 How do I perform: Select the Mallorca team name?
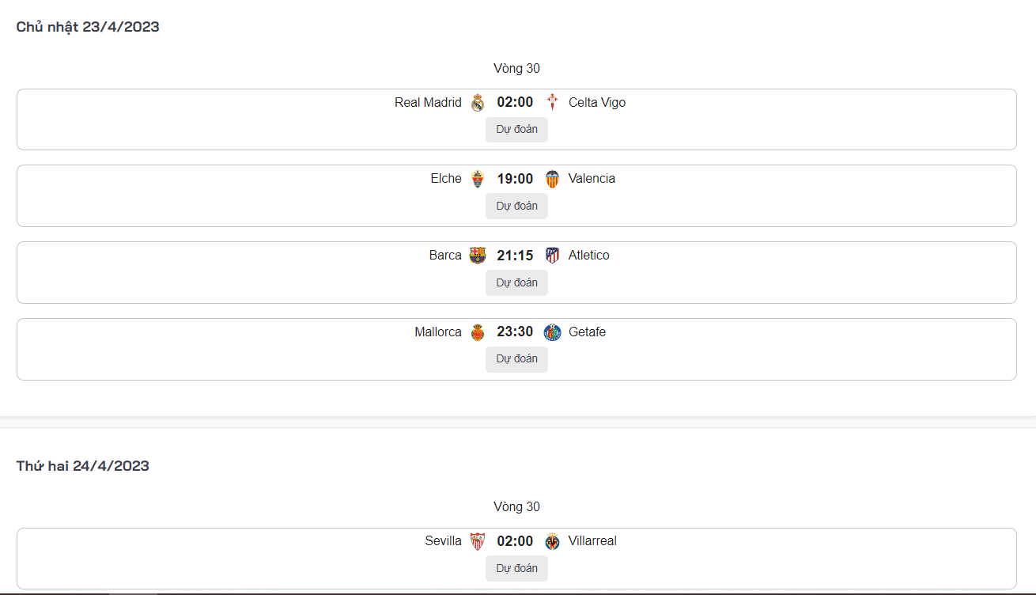point(438,332)
